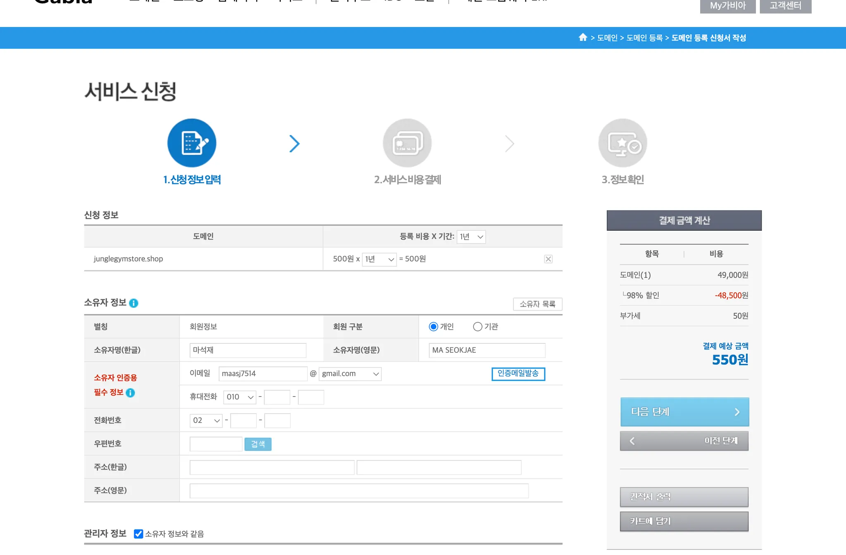The image size is (846, 555).
Task: Click the 주소(영문) input field
Action: pyautogui.click(x=359, y=491)
